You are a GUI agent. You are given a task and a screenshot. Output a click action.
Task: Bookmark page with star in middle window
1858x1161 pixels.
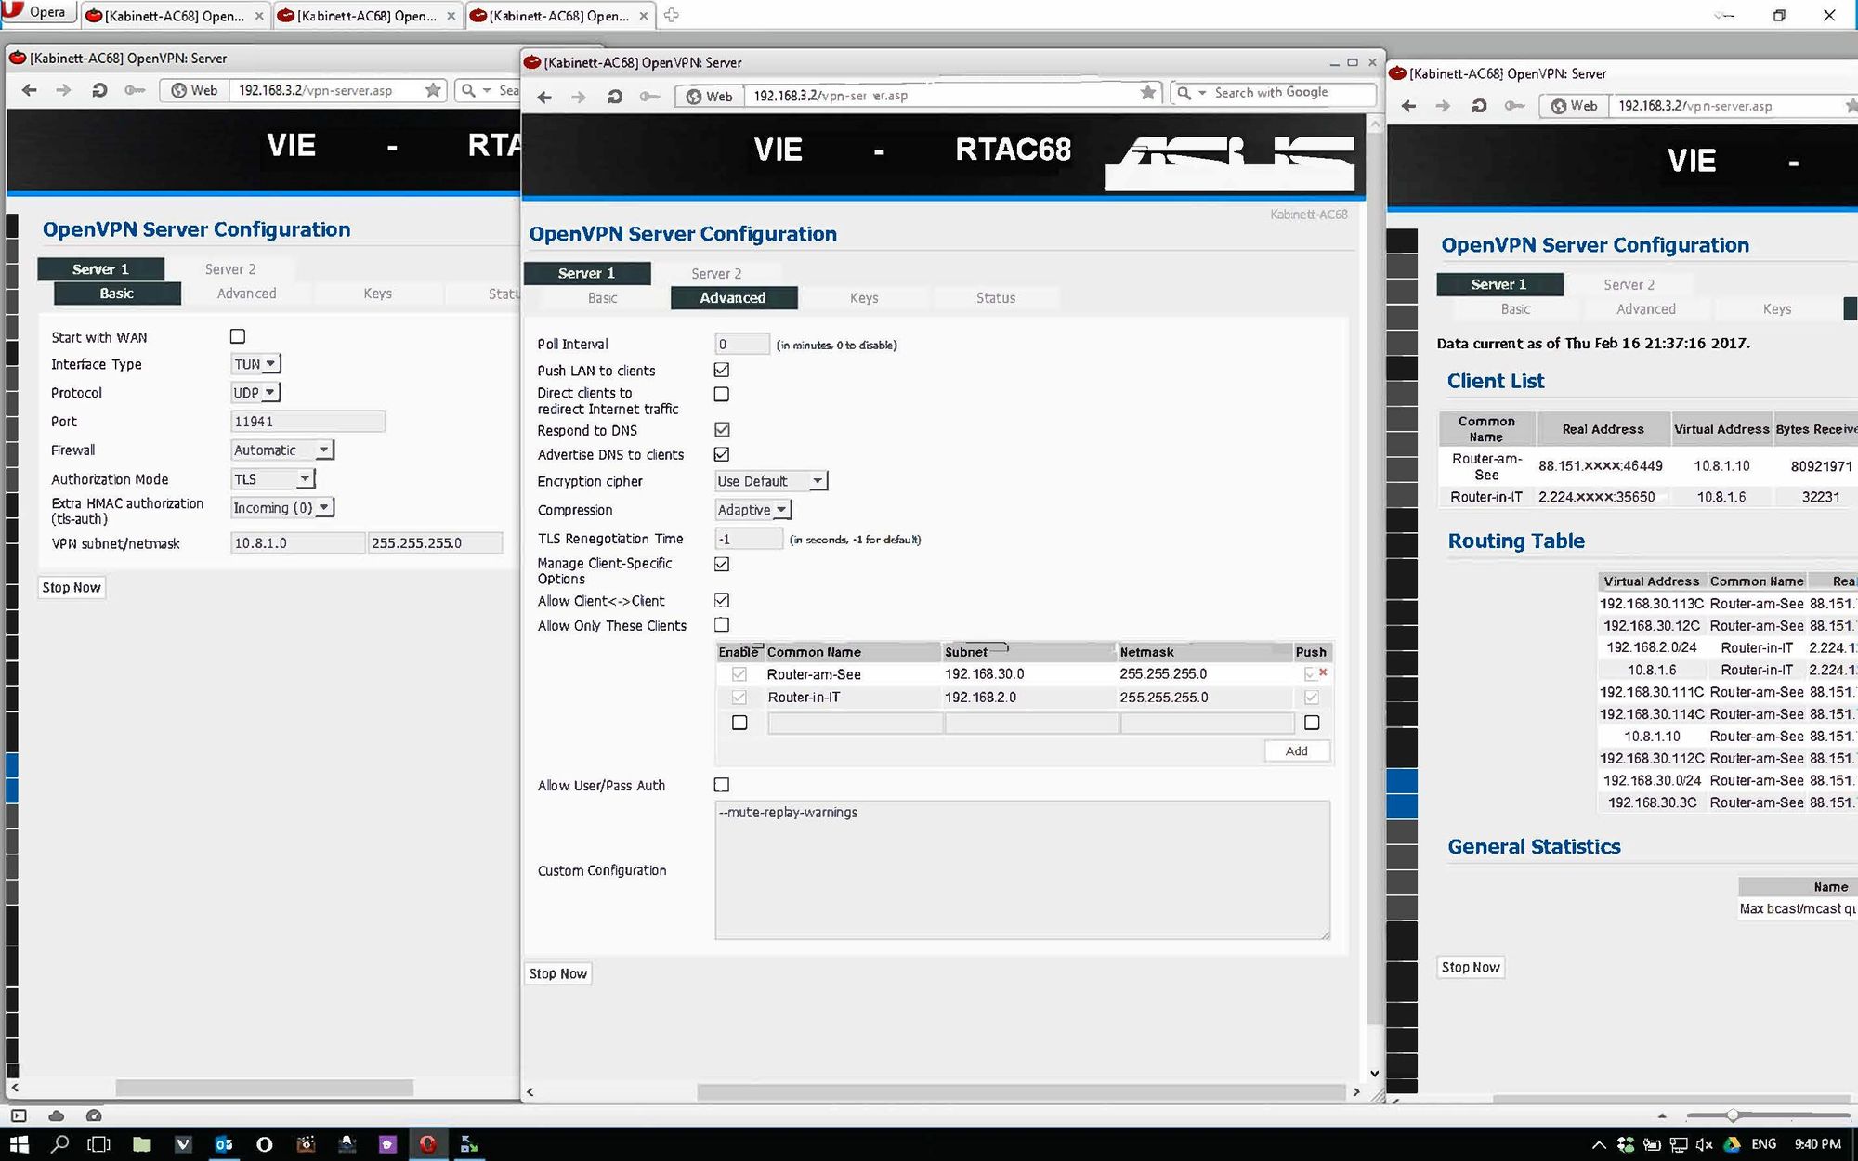(1148, 92)
